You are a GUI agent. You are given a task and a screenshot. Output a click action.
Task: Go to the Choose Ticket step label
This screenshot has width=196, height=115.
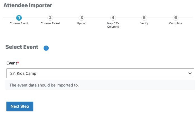point(50,23)
